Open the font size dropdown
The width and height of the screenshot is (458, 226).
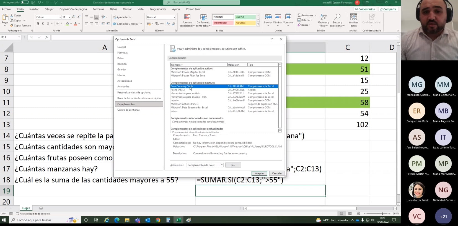click(x=69, y=17)
